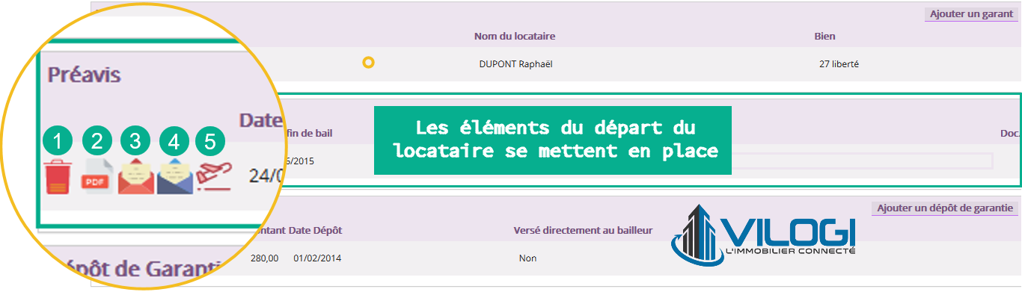Click Ajouter un dépôt de garantie
This screenshot has height=292, width=1022.
point(944,209)
